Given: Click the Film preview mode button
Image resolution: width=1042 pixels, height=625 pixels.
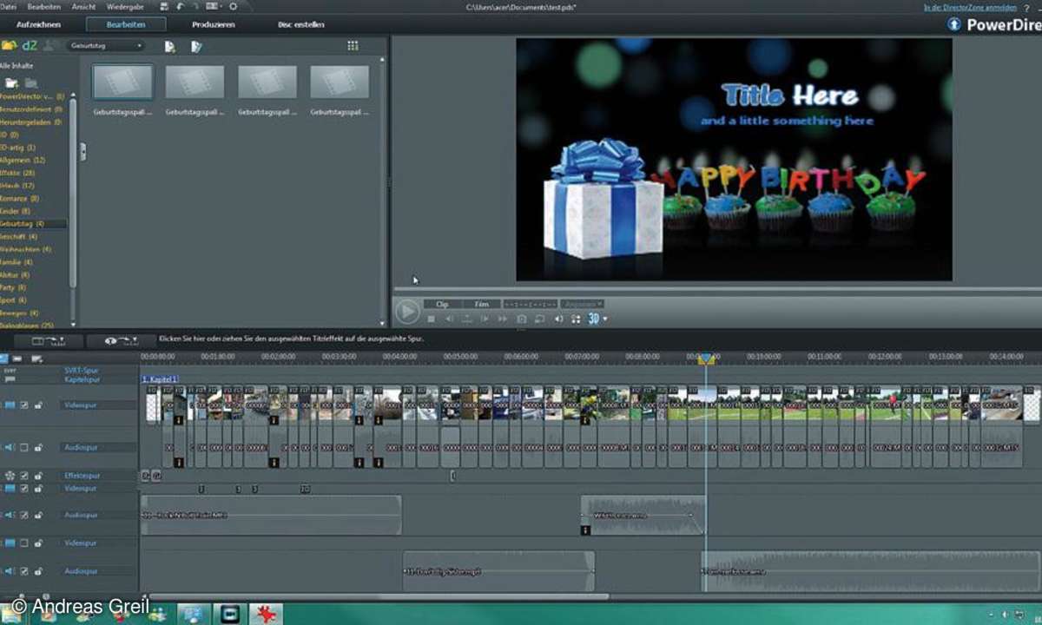Looking at the screenshot, I should pyautogui.click(x=482, y=305).
